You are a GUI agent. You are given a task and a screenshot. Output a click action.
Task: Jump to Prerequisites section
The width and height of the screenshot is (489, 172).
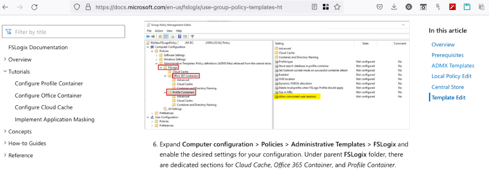pos(447,55)
